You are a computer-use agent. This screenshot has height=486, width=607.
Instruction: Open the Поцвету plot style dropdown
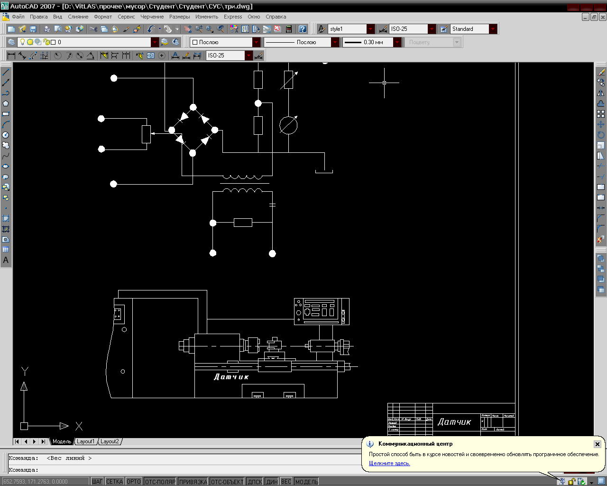(457, 42)
